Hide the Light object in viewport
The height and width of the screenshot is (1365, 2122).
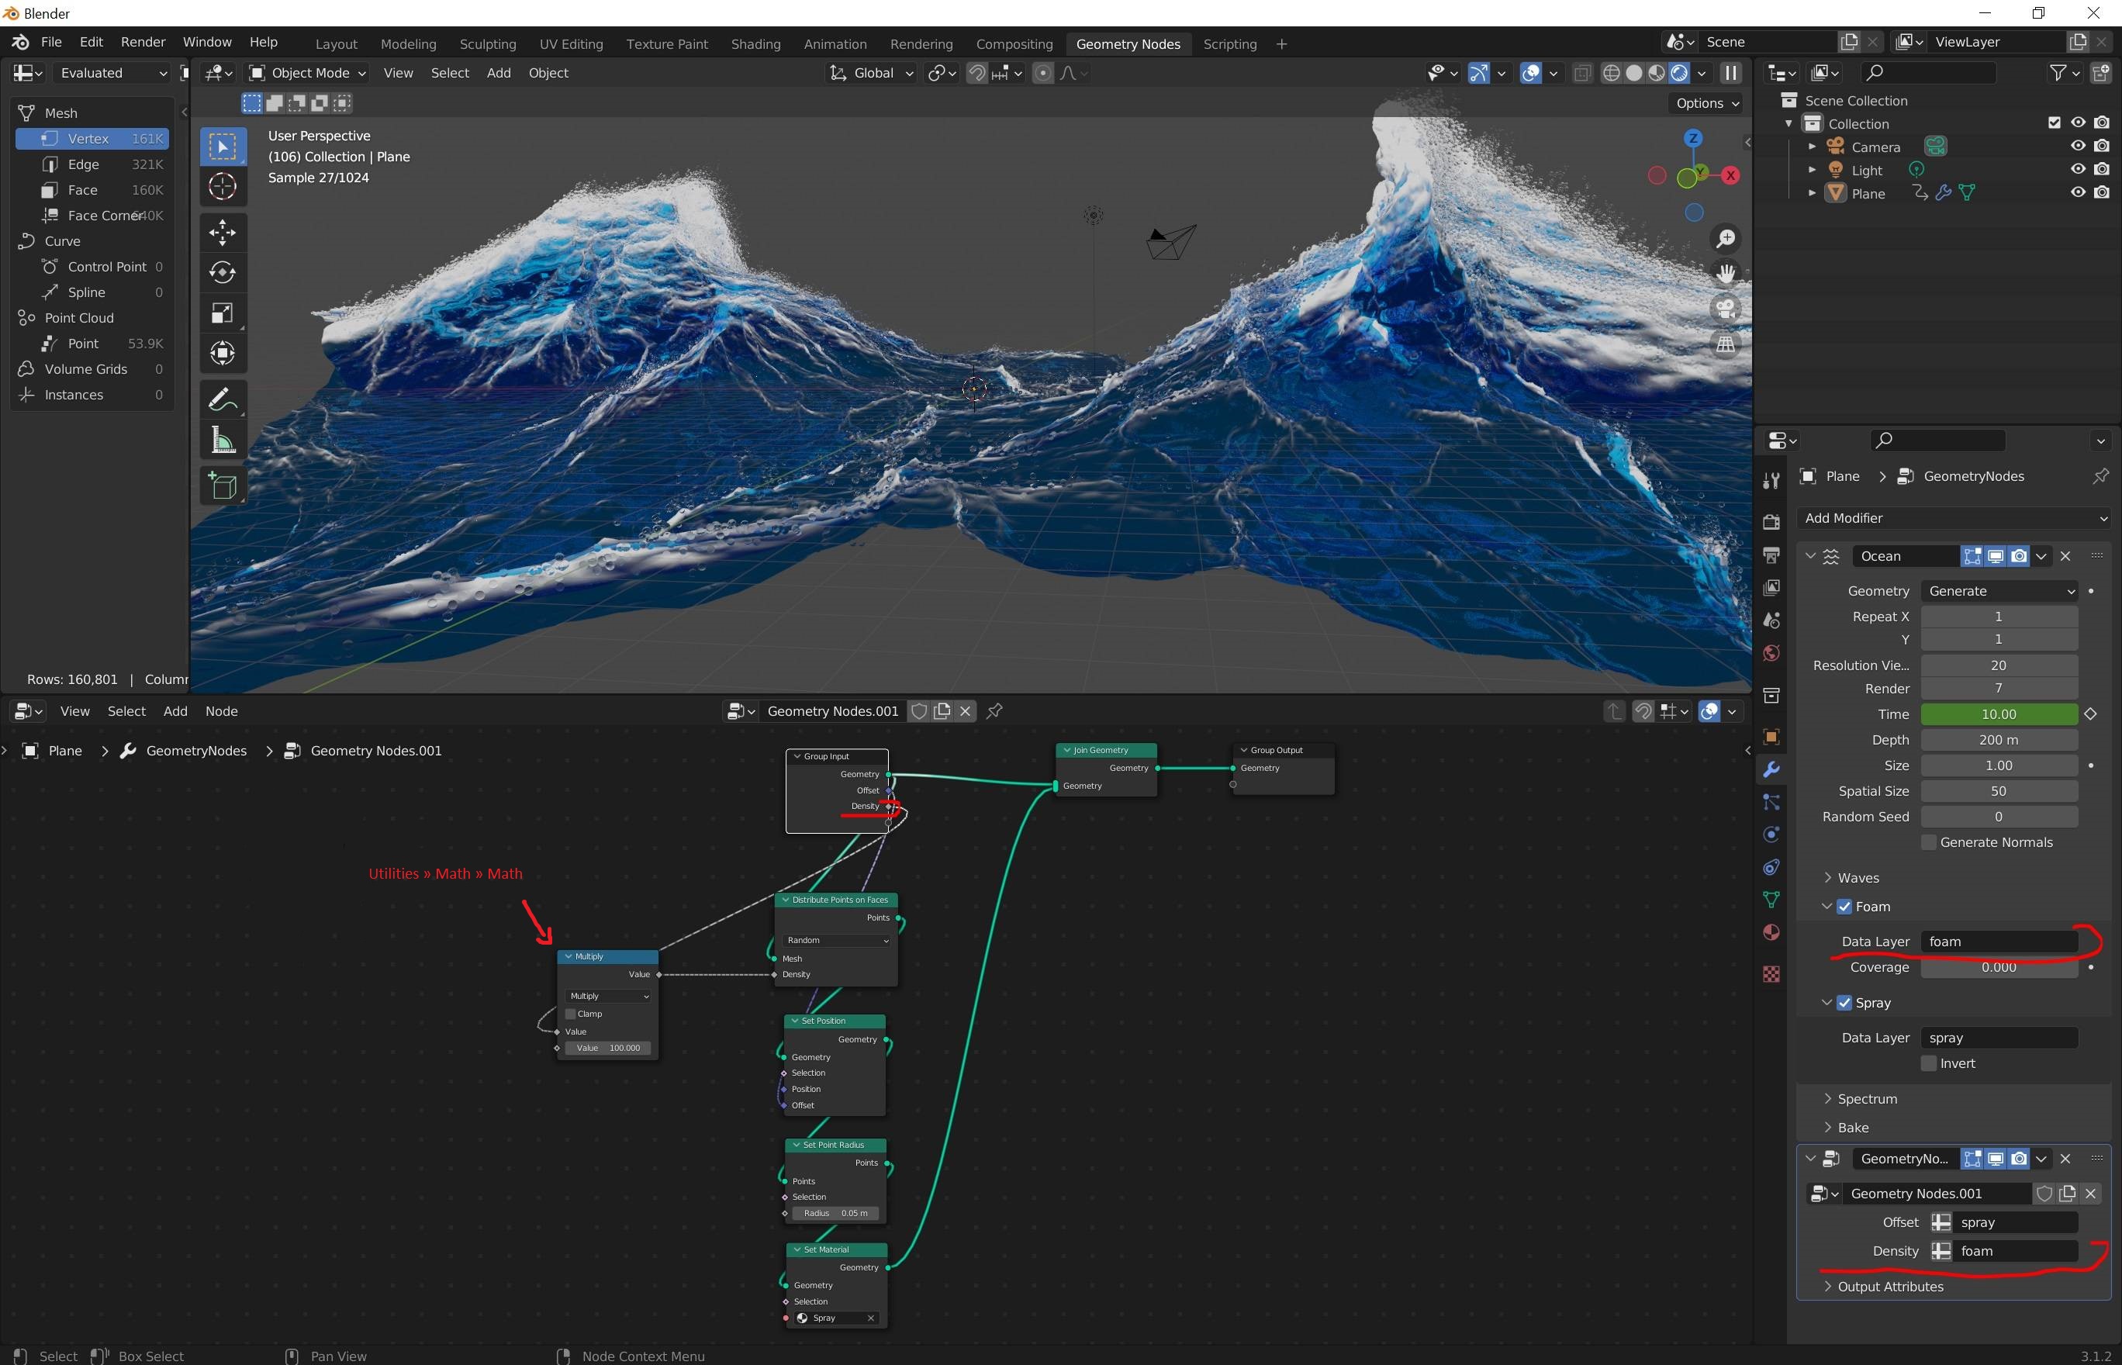click(x=2077, y=169)
